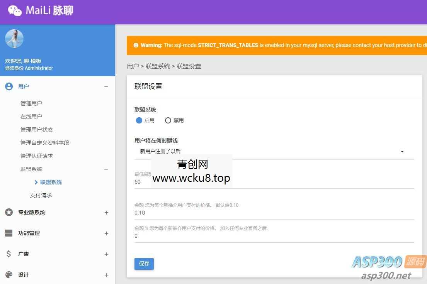
Task: Click the MaiLi WeChat-style logo icon
Action: tap(14, 11)
